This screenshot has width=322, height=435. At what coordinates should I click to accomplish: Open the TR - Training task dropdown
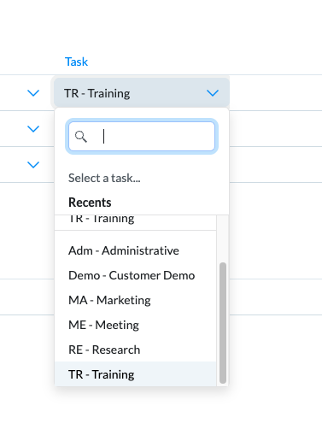pyautogui.click(x=142, y=93)
